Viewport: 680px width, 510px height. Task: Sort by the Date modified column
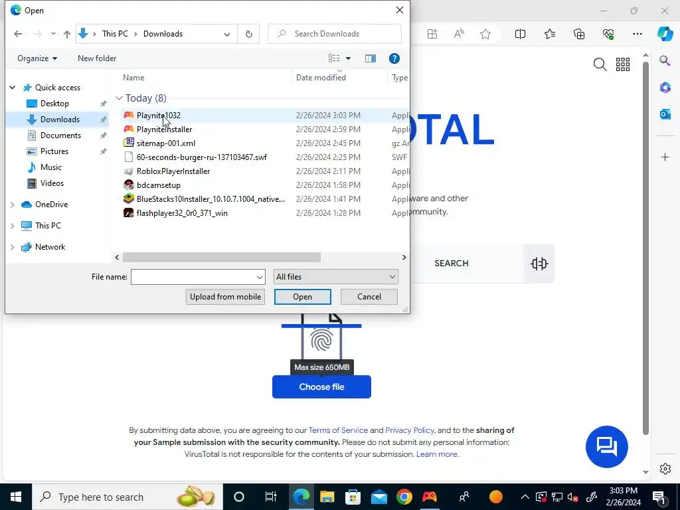coord(321,78)
